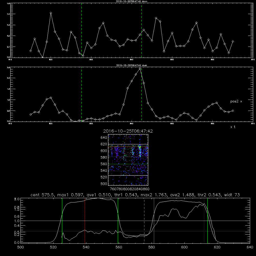Screen dimensions: 256x256
Task: Click the first green dashed line in dawn plot
Action: point(81,30)
